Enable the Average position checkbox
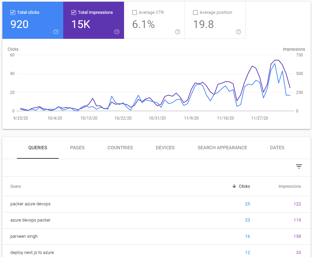The width and height of the screenshot is (312, 257). pos(195,12)
